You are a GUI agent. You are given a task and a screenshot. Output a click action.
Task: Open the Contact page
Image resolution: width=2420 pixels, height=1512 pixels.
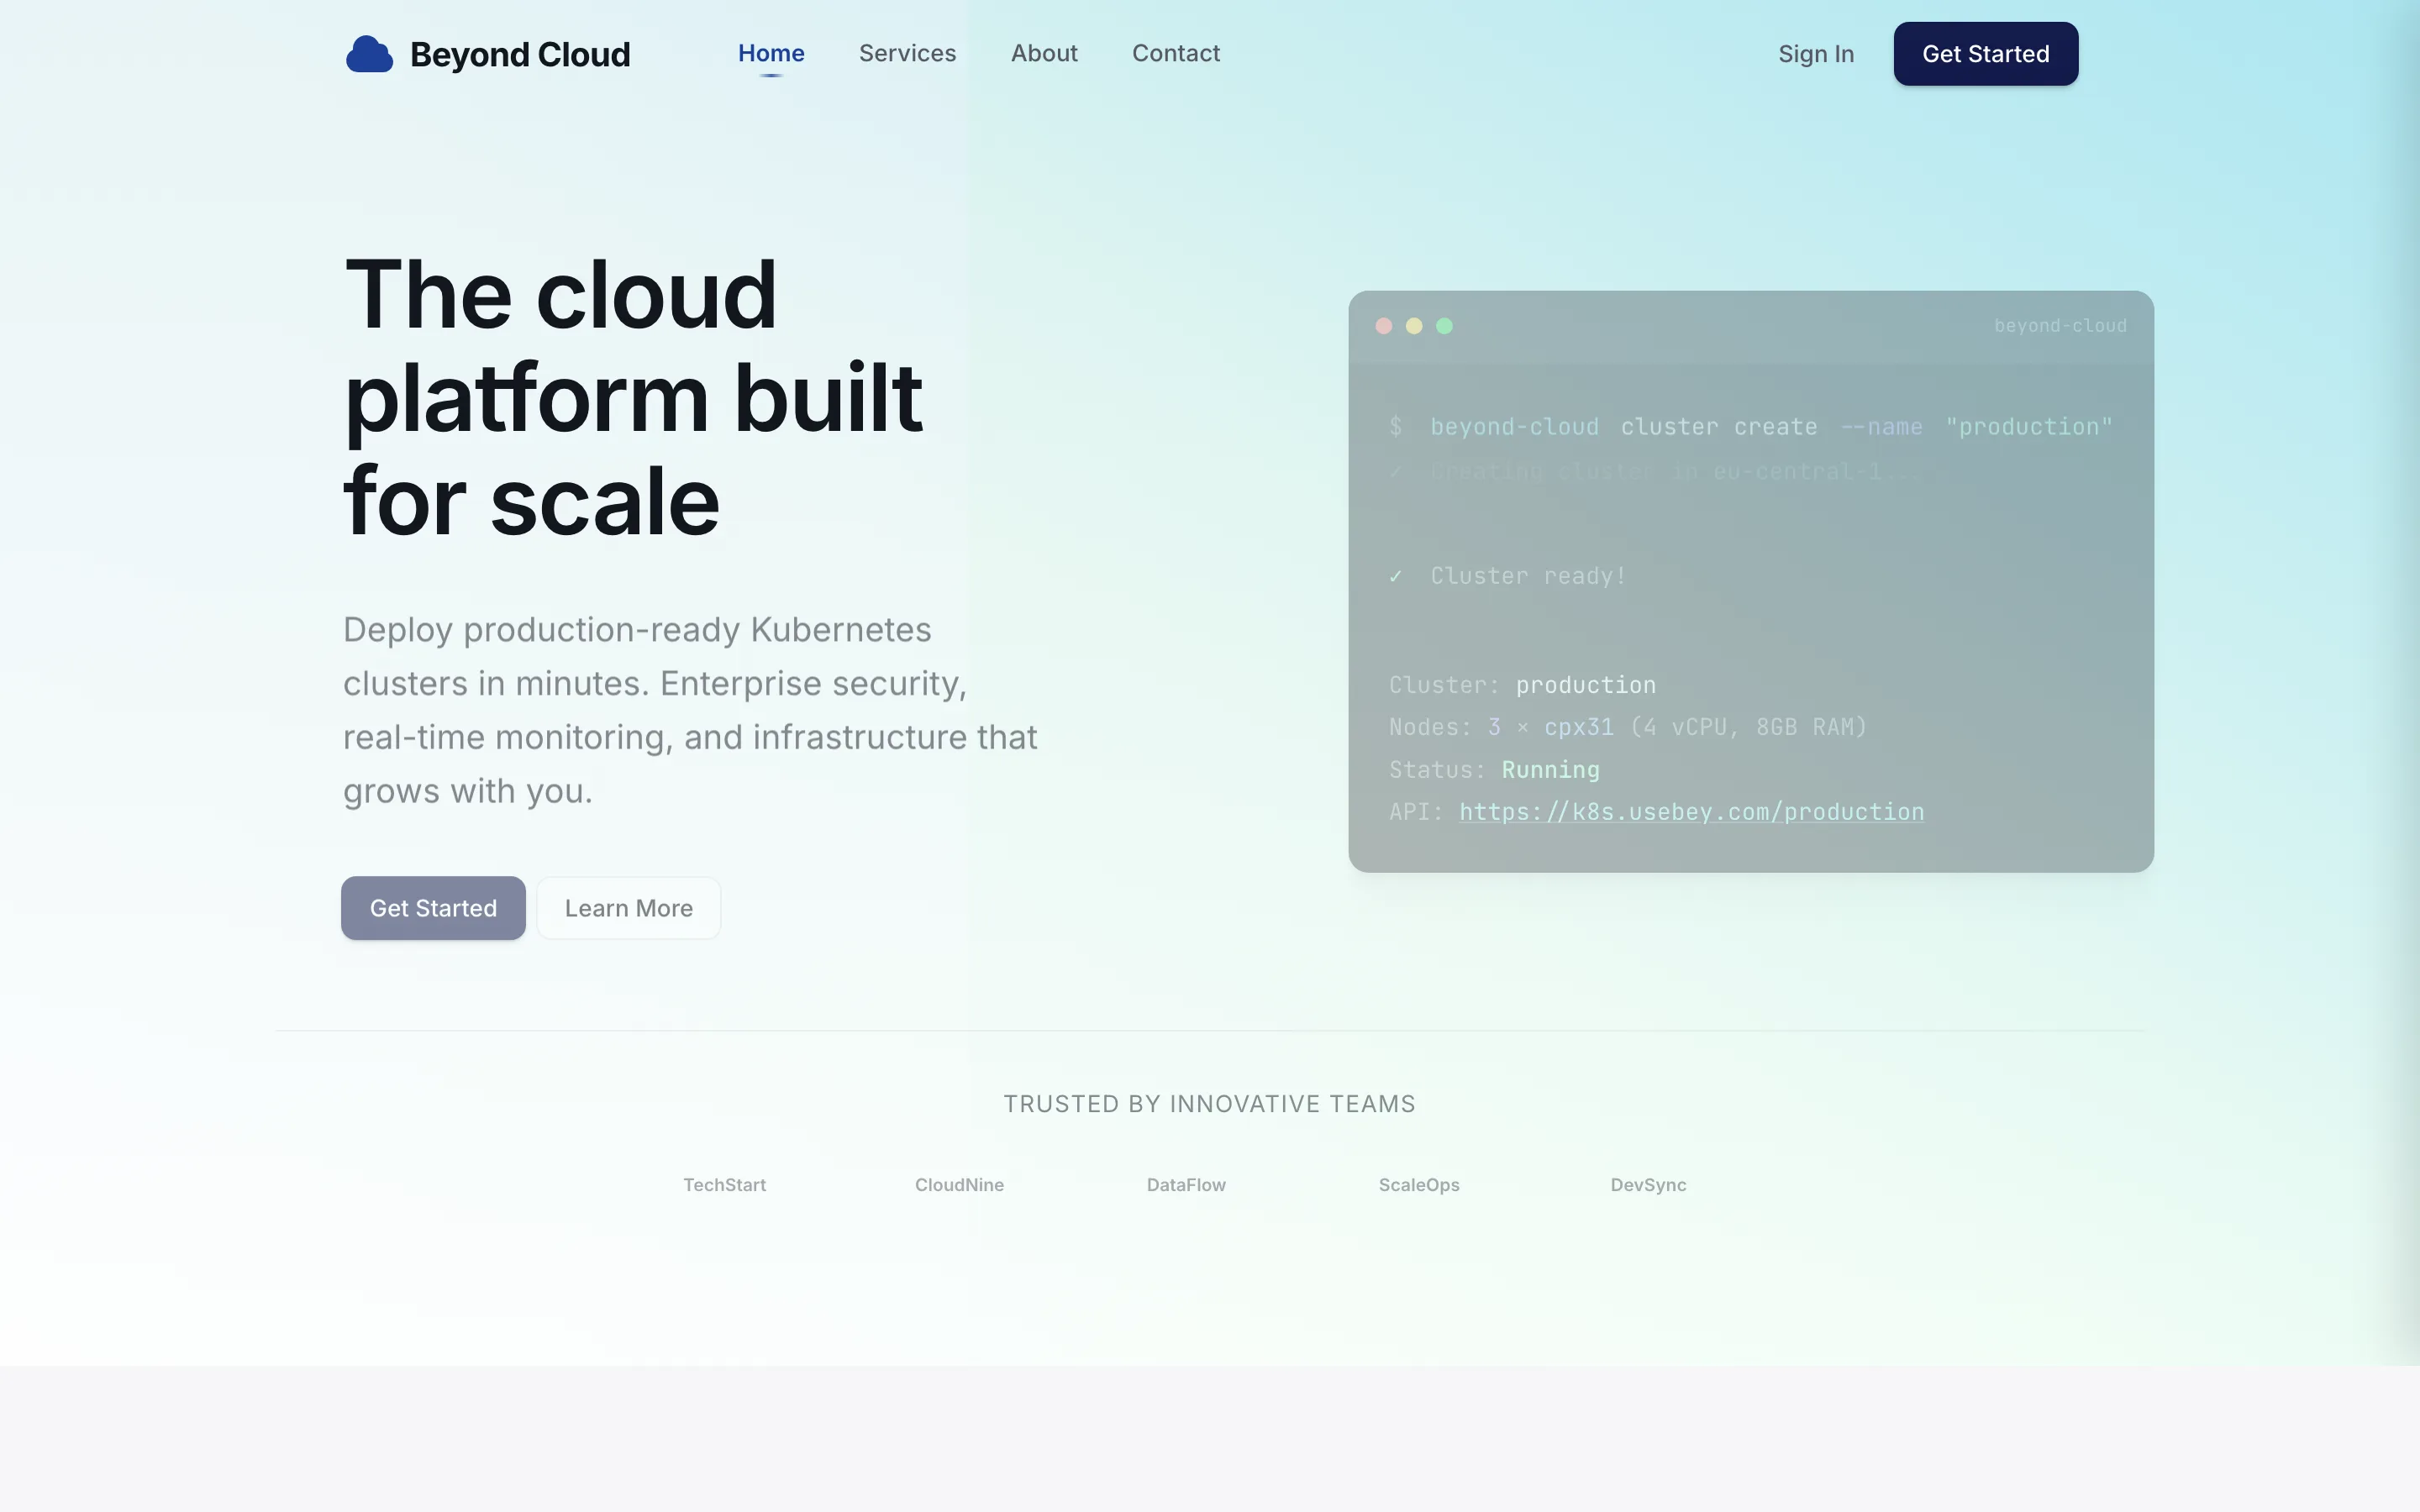1175,53
